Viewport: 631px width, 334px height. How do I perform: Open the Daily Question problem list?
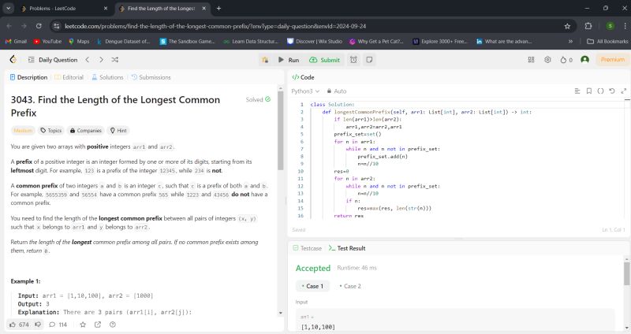53,60
